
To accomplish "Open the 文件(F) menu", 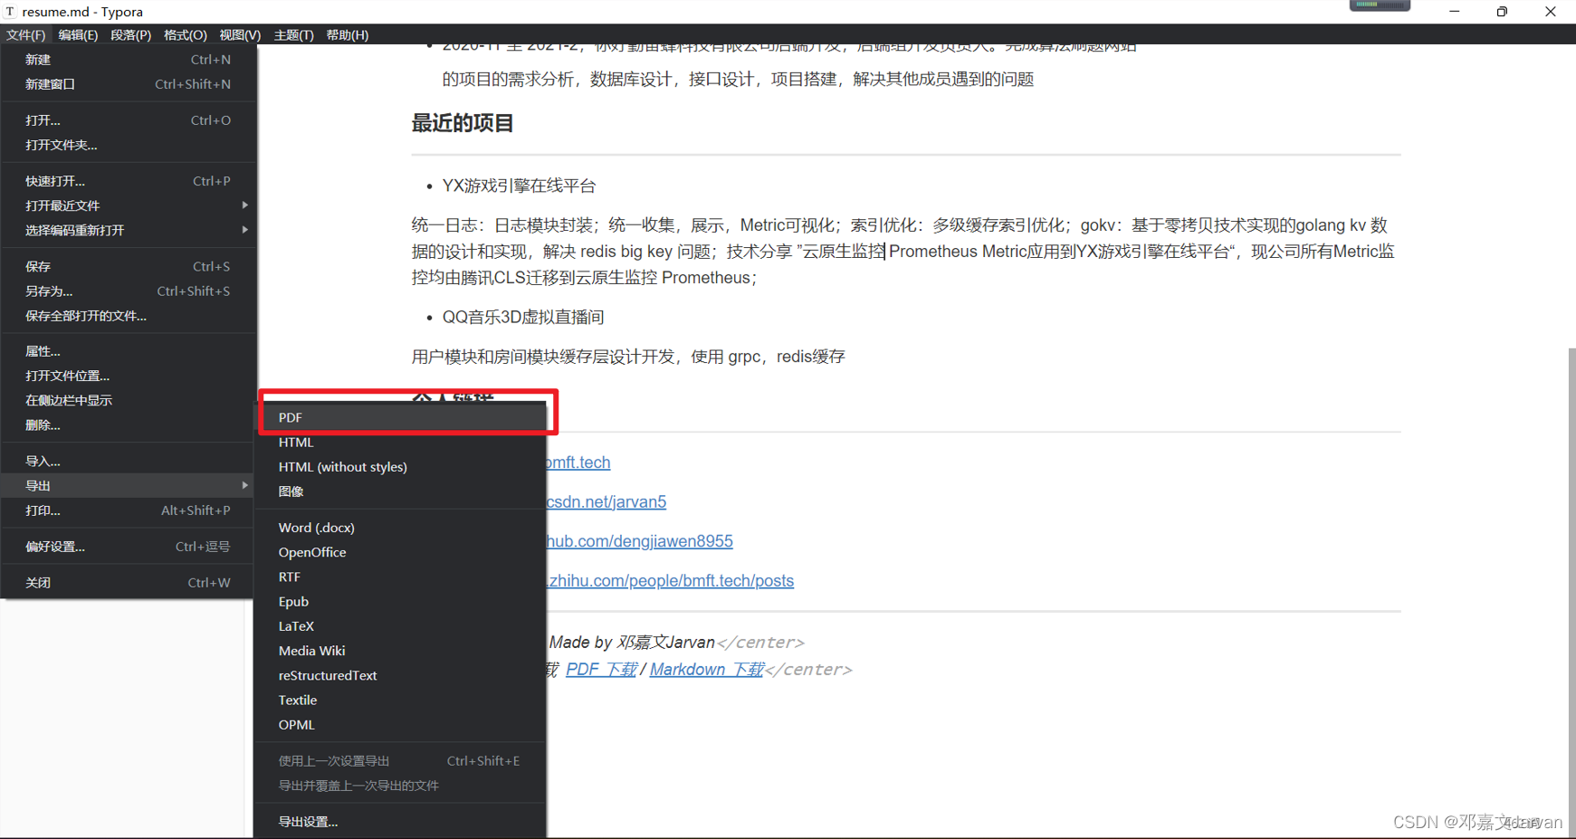I will point(25,34).
